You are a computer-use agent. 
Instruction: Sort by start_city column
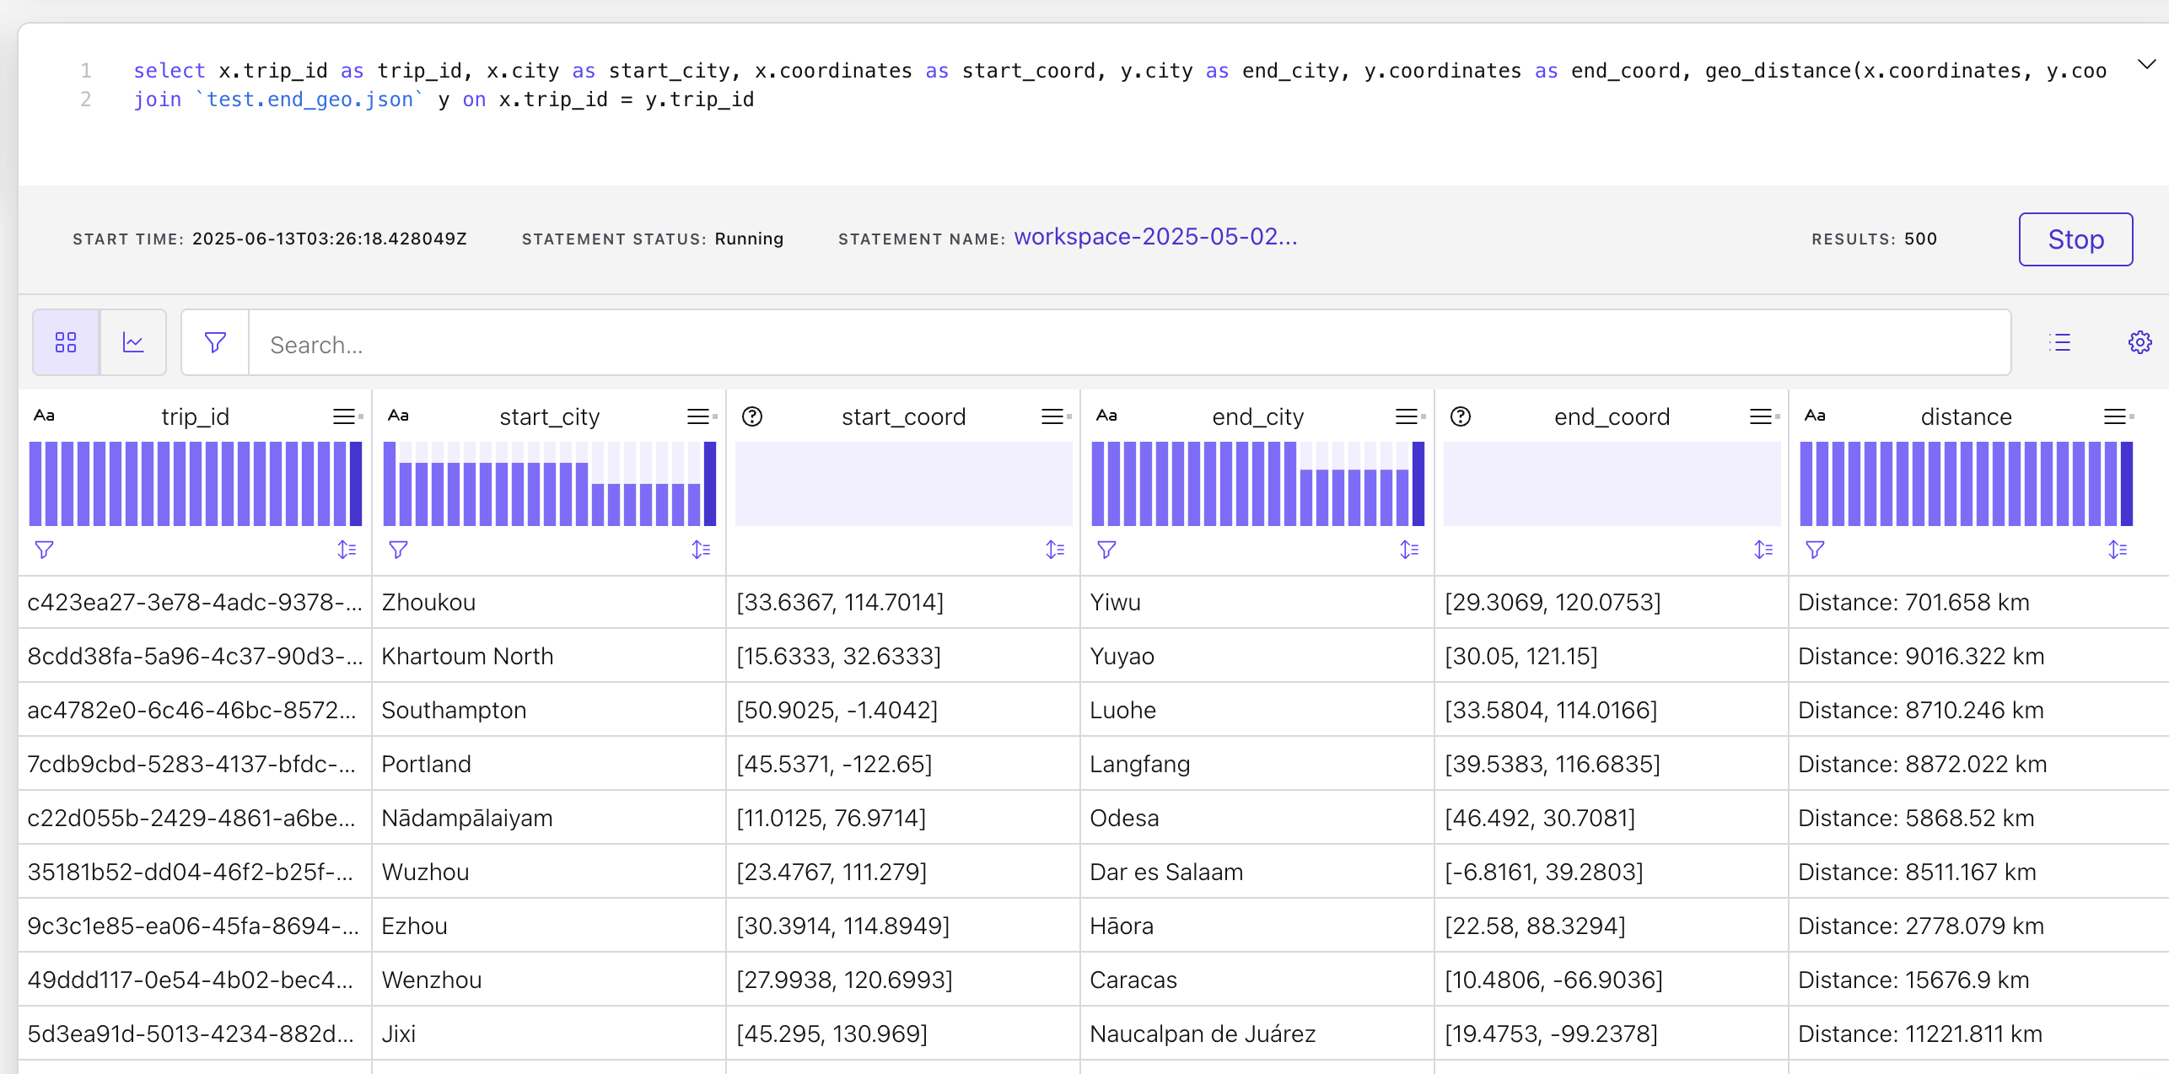point(701,550)
